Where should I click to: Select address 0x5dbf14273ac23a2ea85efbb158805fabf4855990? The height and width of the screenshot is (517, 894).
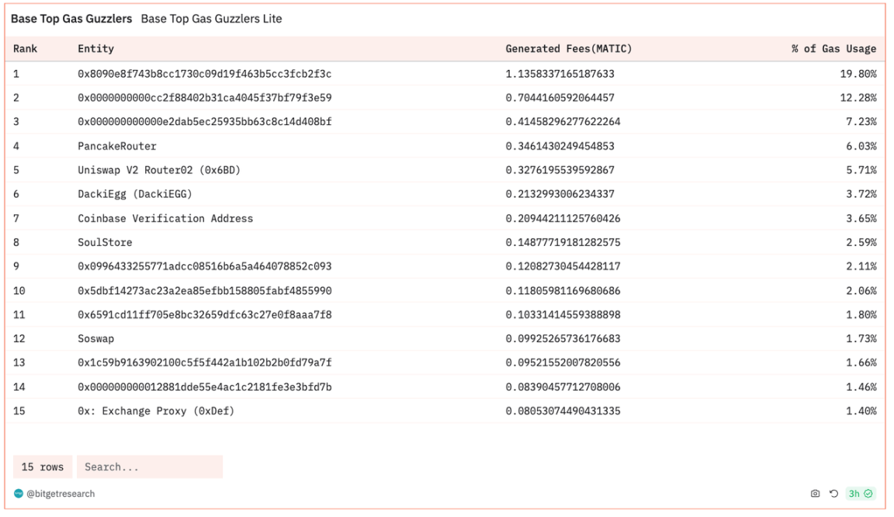205,291
